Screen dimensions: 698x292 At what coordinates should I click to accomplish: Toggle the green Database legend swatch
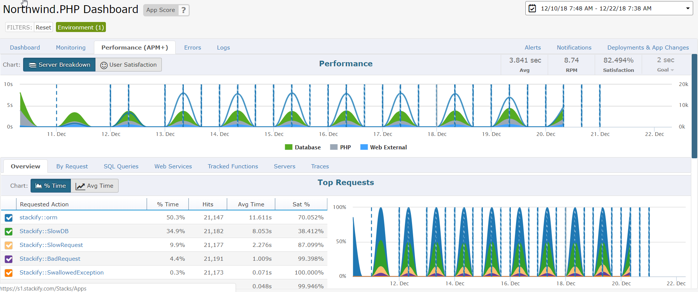289,147
